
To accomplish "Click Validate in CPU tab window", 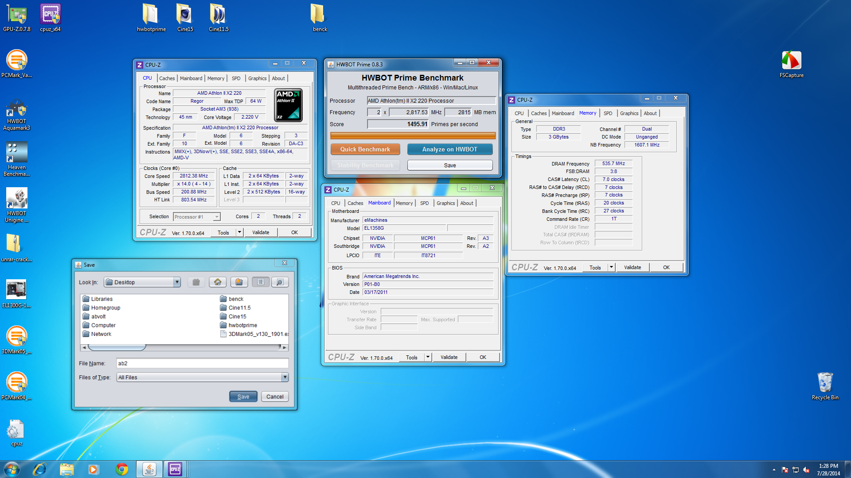I will [261, 232].
